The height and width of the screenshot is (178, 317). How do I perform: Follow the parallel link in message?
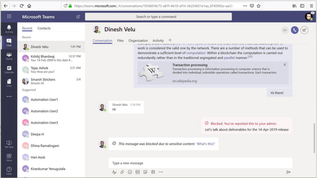pos(229,58)
